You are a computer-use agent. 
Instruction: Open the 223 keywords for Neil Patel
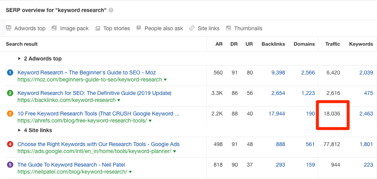(368, 165)
